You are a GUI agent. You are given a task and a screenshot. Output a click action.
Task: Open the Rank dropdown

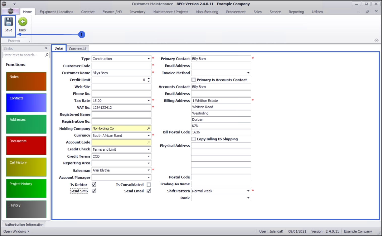click(x=248, y=198)
